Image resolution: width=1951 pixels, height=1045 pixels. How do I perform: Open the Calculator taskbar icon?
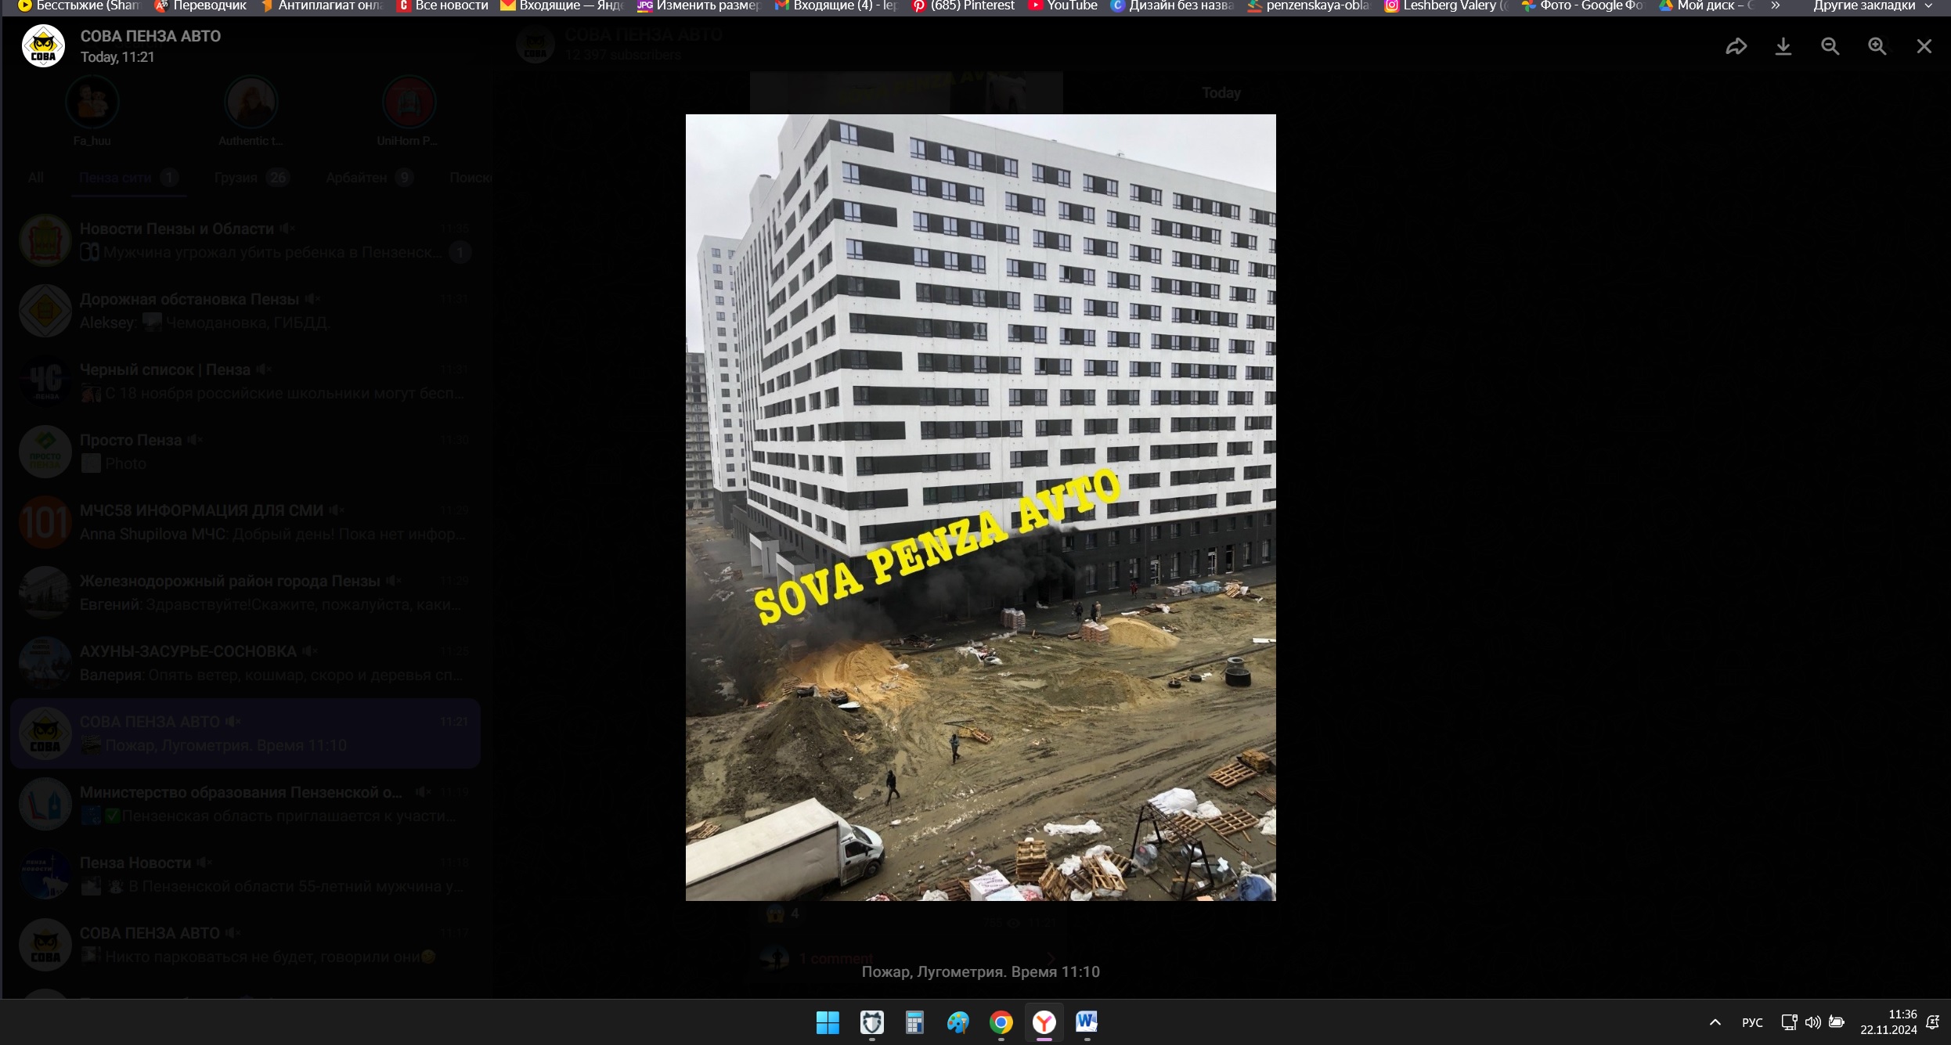pos(914,1022)
